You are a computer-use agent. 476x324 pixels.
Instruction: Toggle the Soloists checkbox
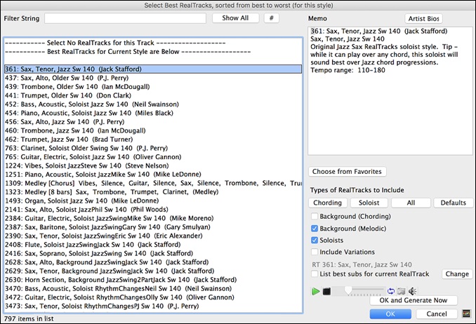coord(314,240)
